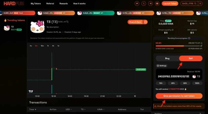Select the 5m chart interval

pyautogui.click(x=36, y=46)
